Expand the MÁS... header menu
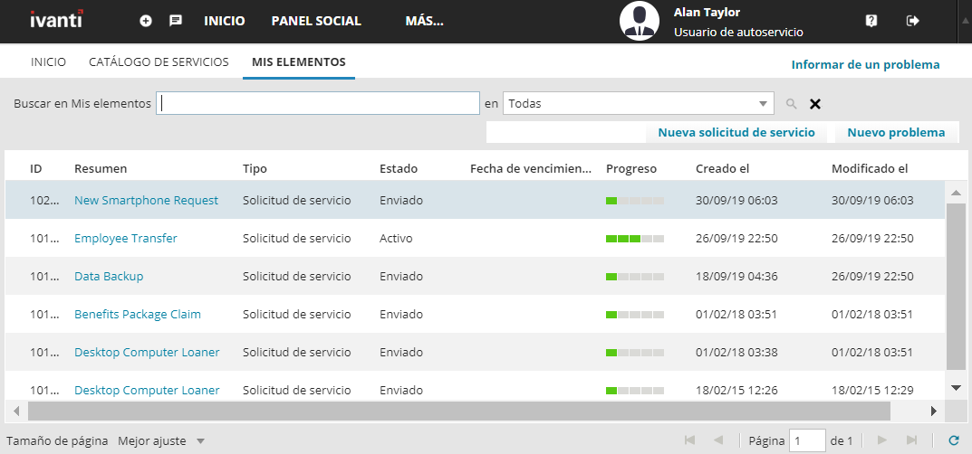Viewport: 972px width, 454px height. [x=425, y=21]
